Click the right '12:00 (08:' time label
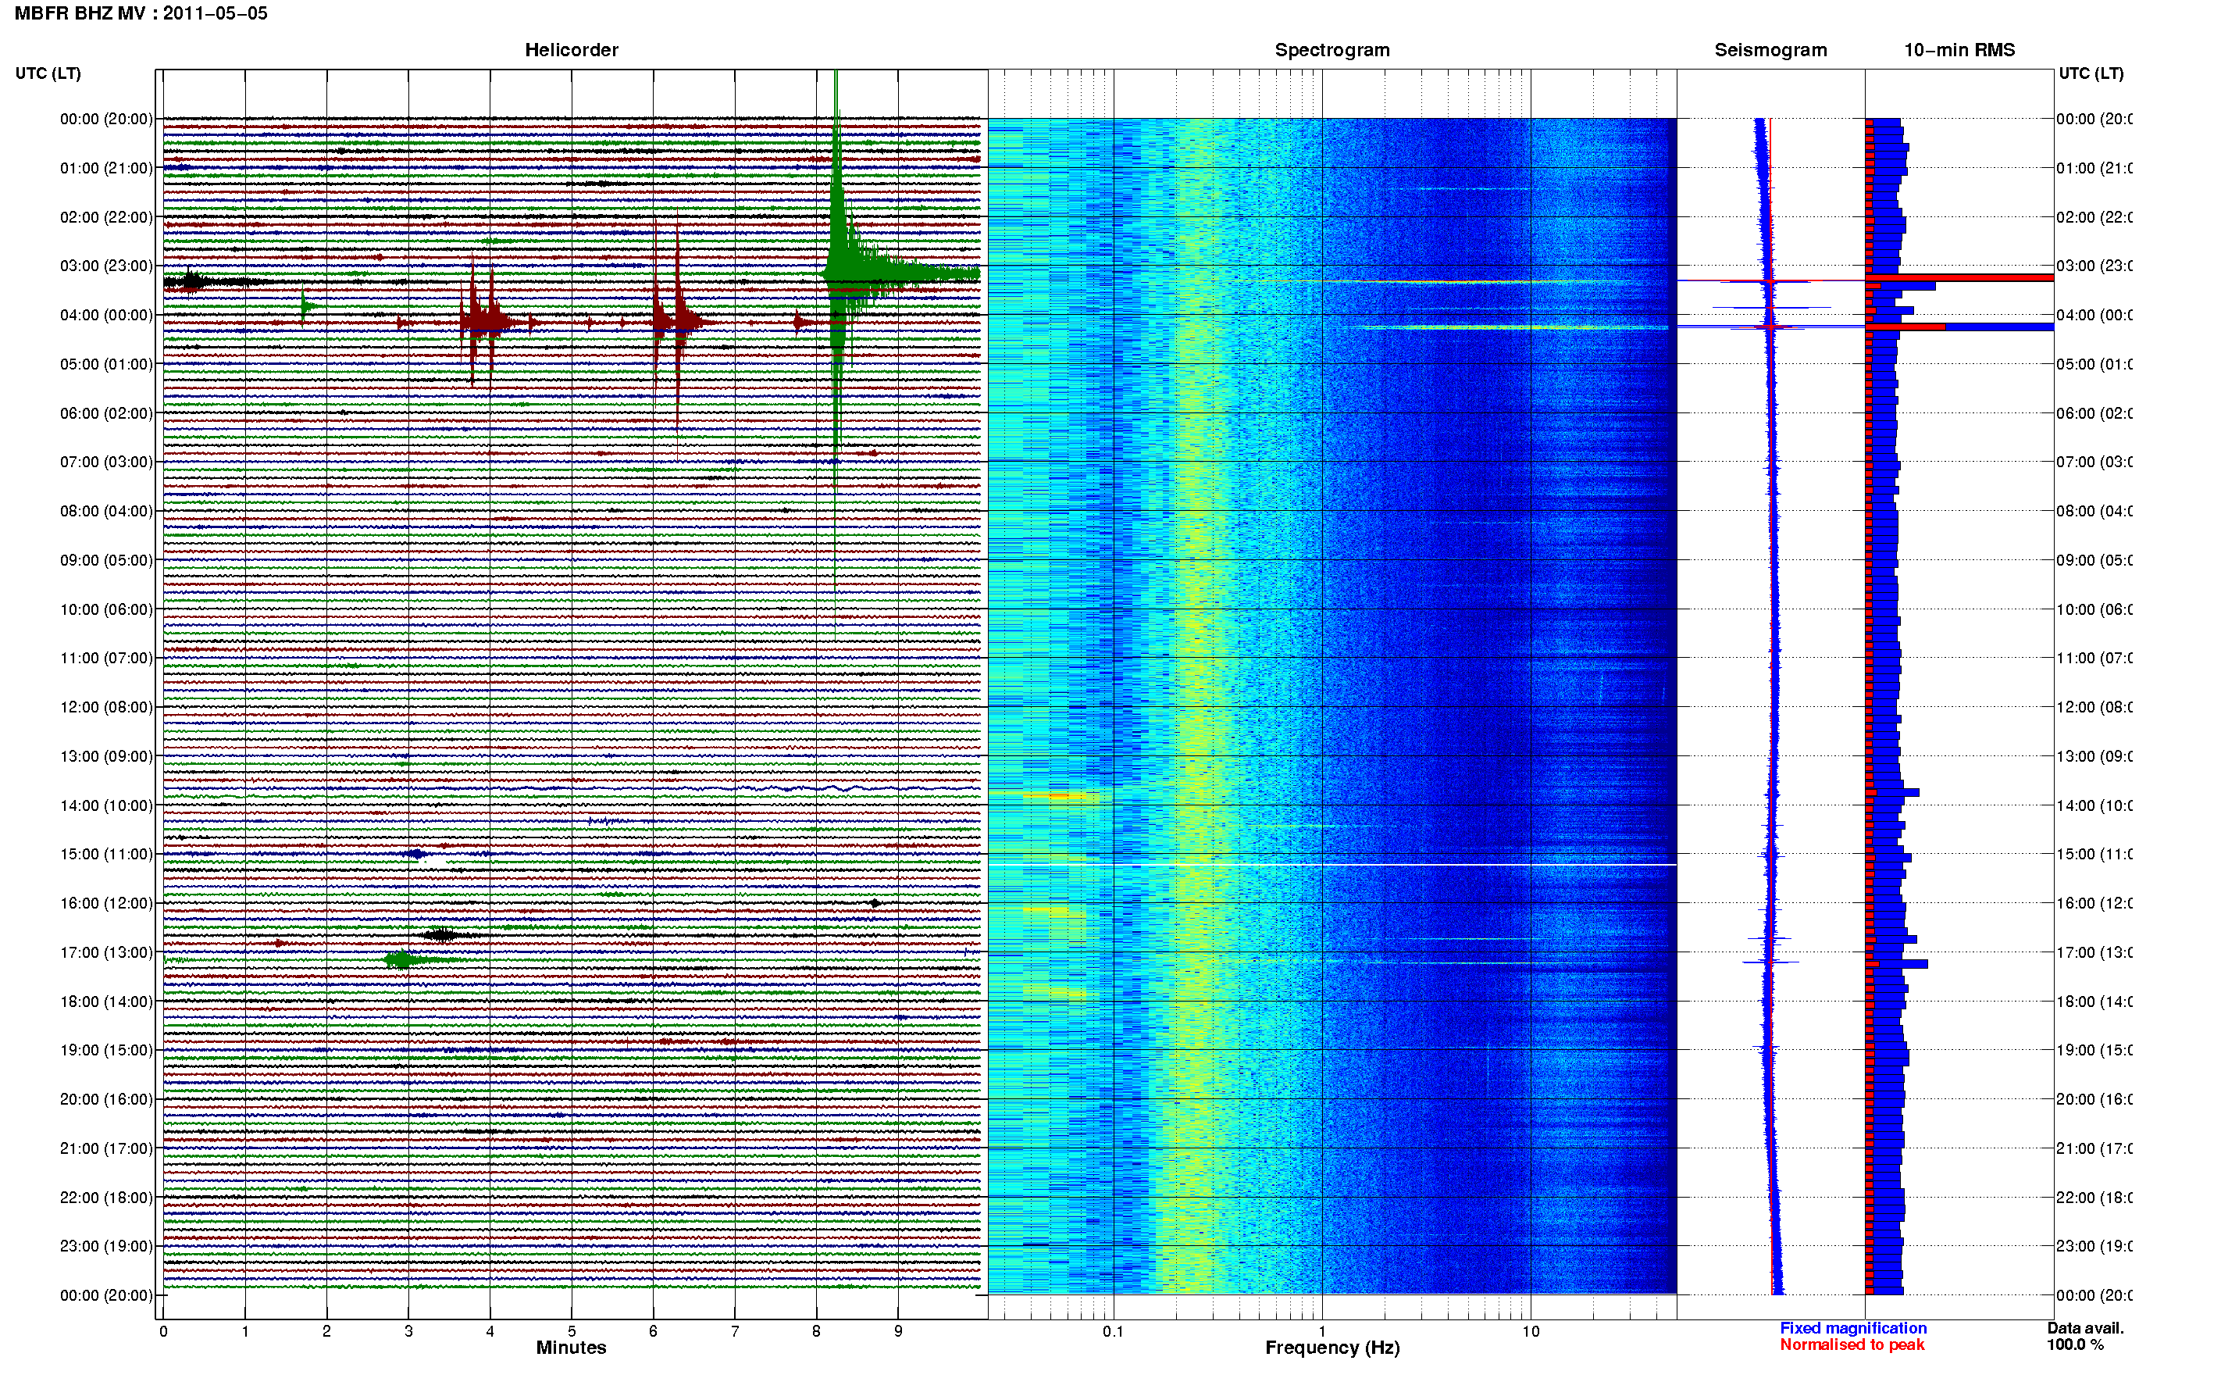 [x=2094, y=707]
